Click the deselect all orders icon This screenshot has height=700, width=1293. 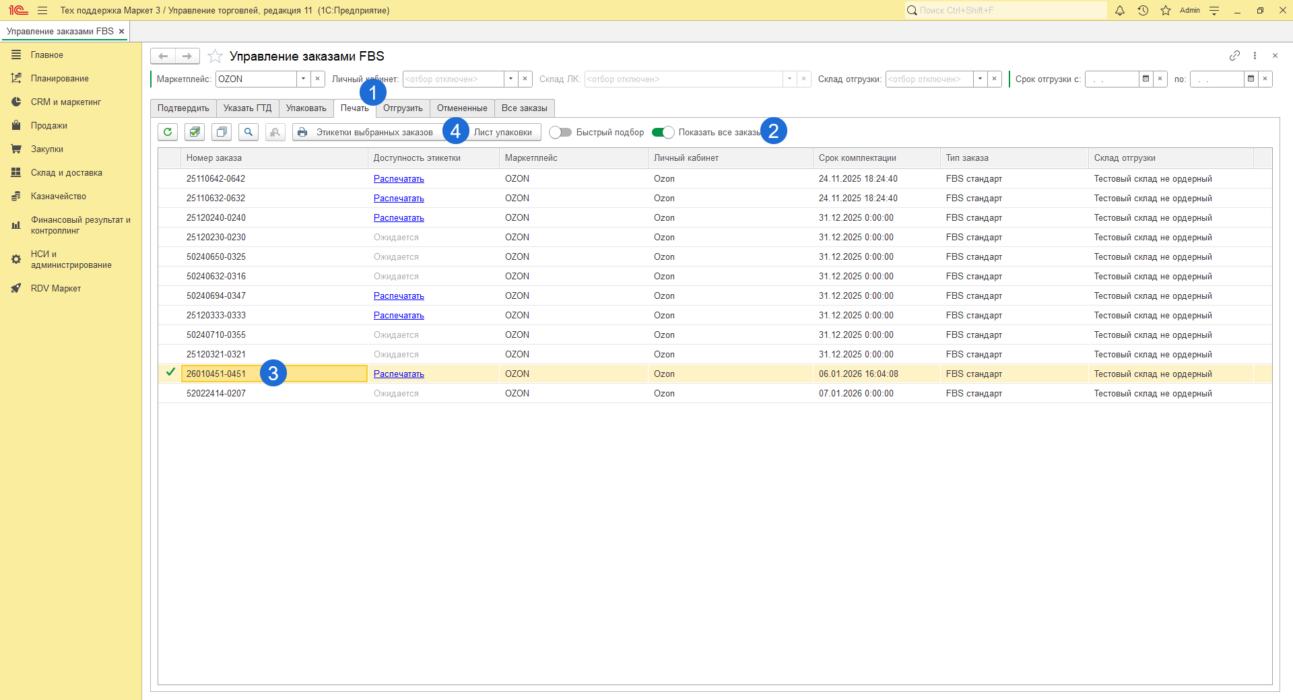(x=222, y=133)
